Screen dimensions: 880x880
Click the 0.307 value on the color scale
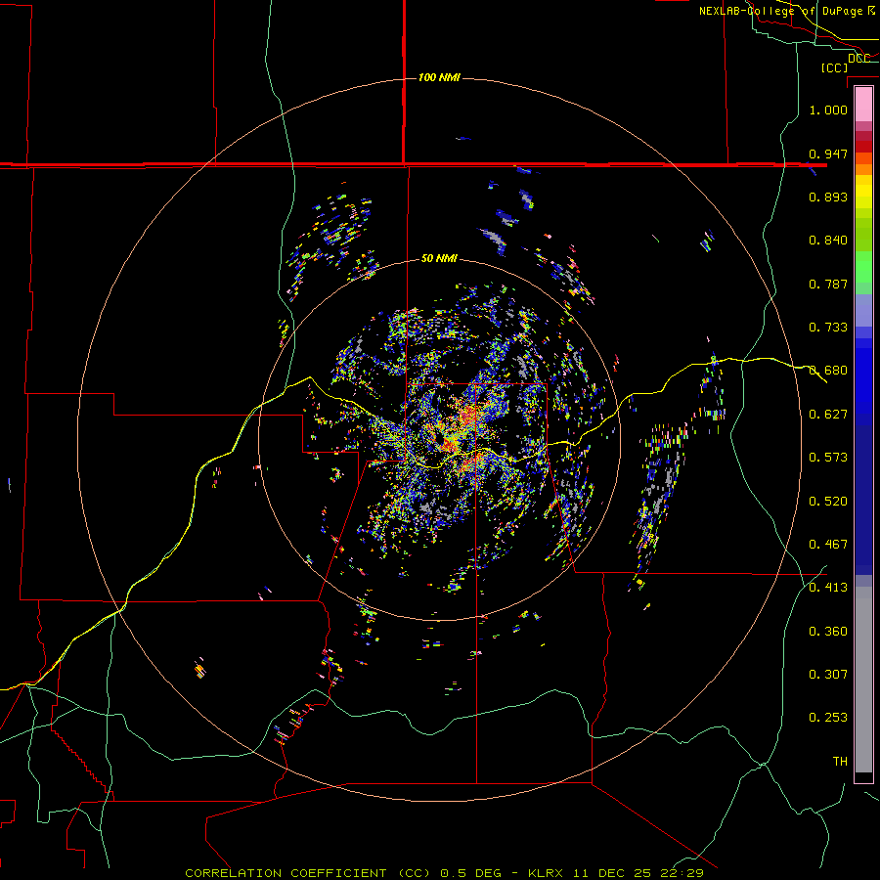[x=828, y=675]
